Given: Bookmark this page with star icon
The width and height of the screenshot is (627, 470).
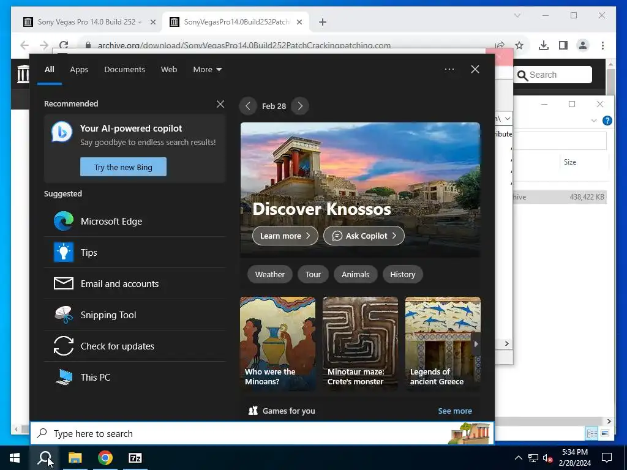Looking at the screenshot, I should 519,45.
